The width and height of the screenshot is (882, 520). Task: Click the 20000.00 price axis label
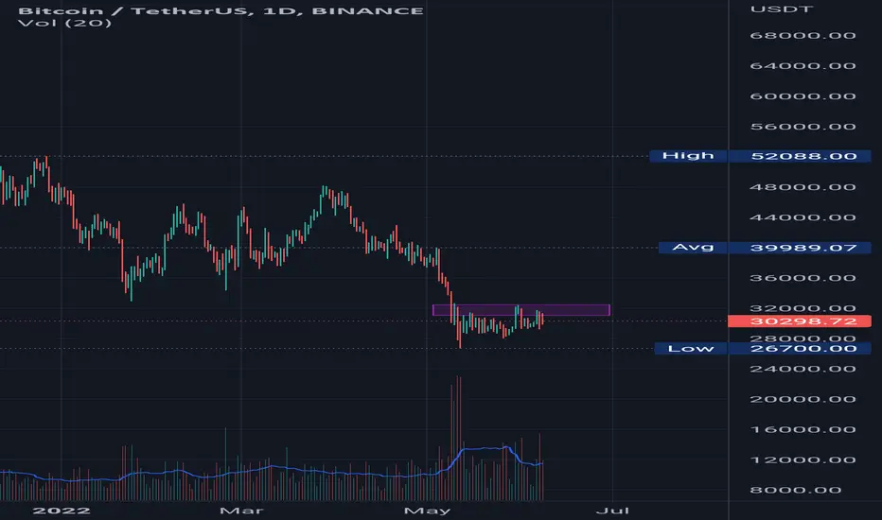(x=803, y=399)
